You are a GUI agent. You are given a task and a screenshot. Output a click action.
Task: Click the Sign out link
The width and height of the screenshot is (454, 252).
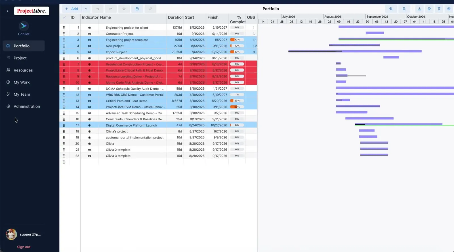point(24,247)
